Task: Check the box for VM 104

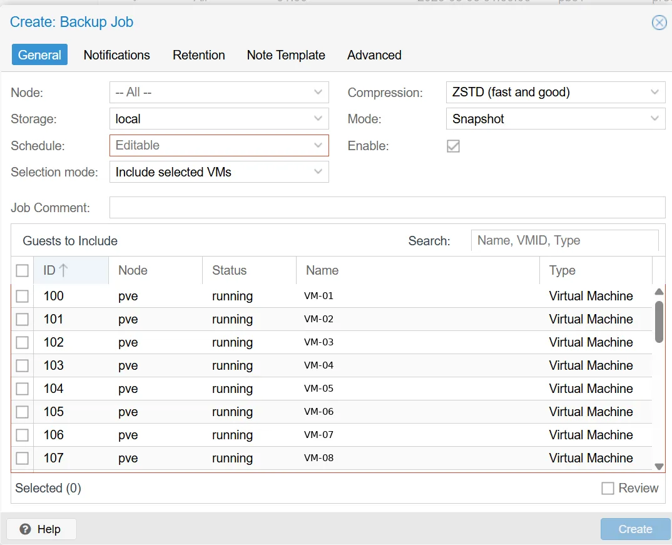Action: click(23, 389)
